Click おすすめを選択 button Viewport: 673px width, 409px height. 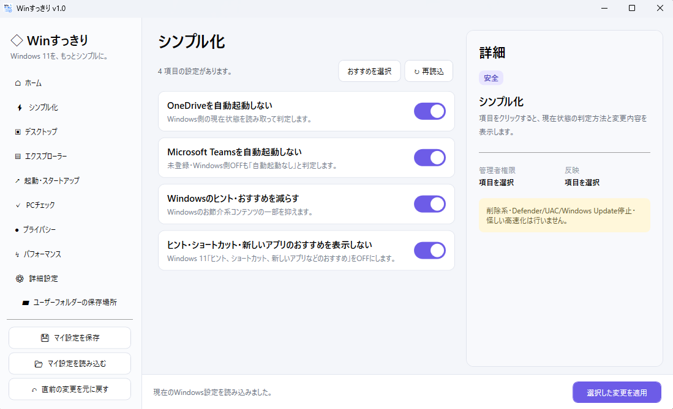coord(369,71)
